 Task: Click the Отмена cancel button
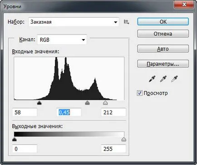[x=163, y=34]
